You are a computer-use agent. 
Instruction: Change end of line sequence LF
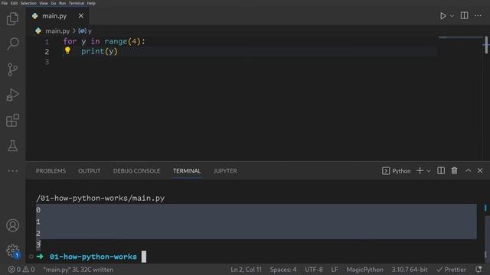pos(335,270)
